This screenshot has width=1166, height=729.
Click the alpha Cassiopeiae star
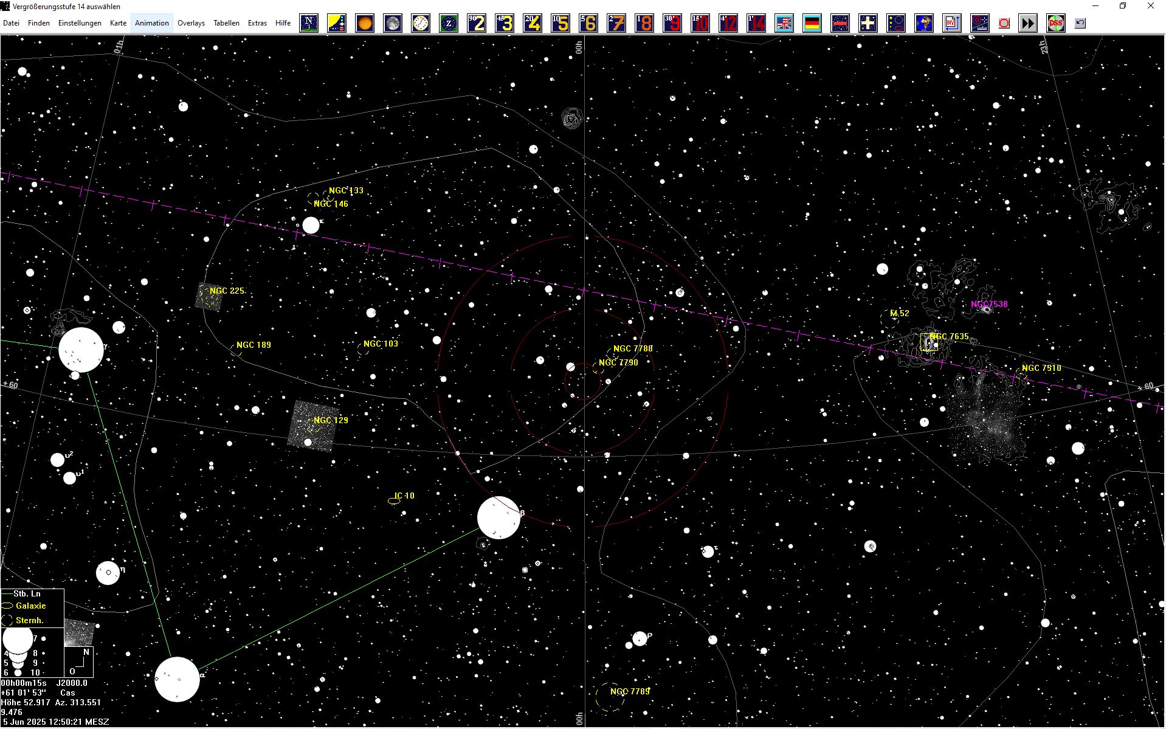(177, 679)
